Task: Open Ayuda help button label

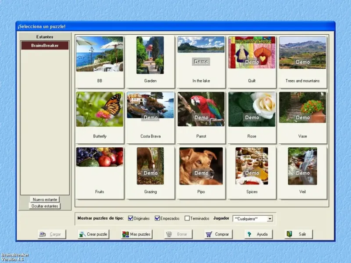Action: click(x=262, y=234)
